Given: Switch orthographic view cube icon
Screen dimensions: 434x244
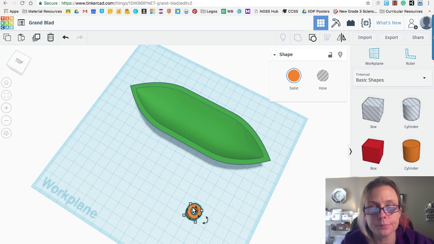Looking at the screenshot, I should point(6,133).
